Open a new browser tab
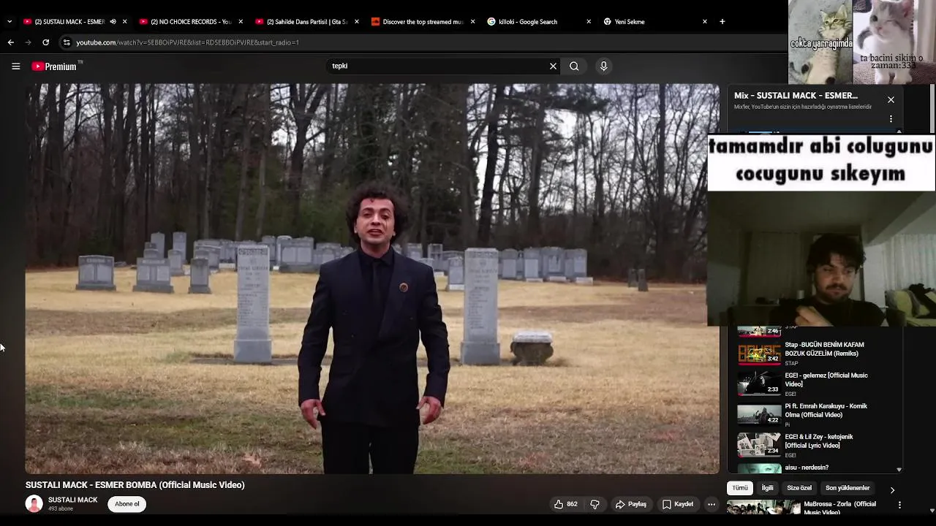The image size is (936, 526). coord(722,21)
